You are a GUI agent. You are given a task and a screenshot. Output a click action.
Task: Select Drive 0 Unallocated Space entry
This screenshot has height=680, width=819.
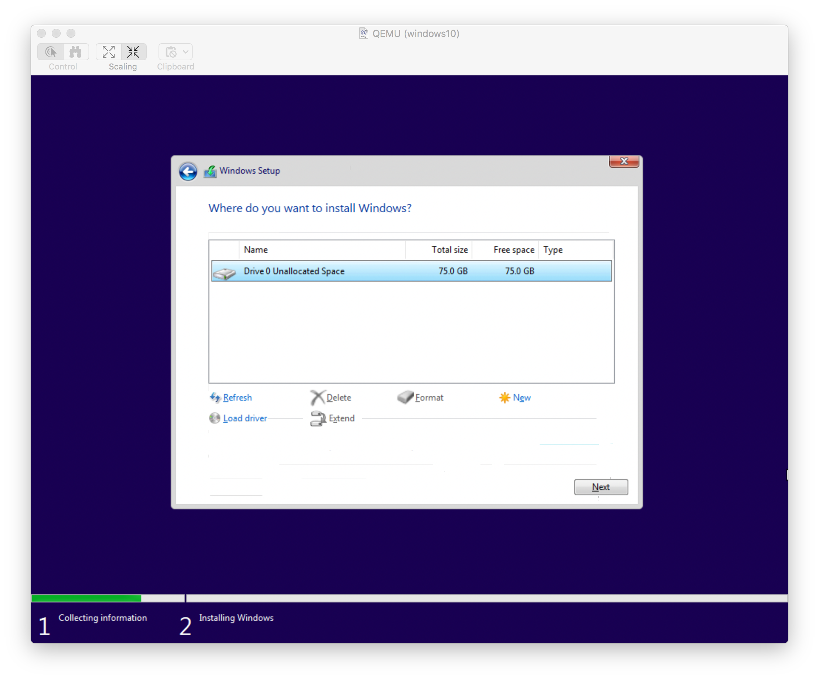pos(409,271)
